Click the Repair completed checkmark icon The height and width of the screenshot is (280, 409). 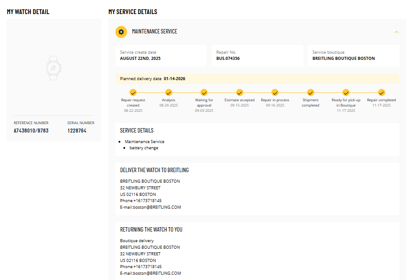(382, 92)
